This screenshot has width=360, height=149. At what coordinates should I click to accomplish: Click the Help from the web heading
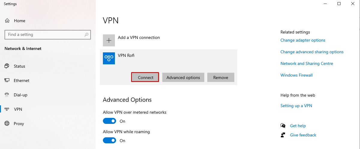click(298, 95)
